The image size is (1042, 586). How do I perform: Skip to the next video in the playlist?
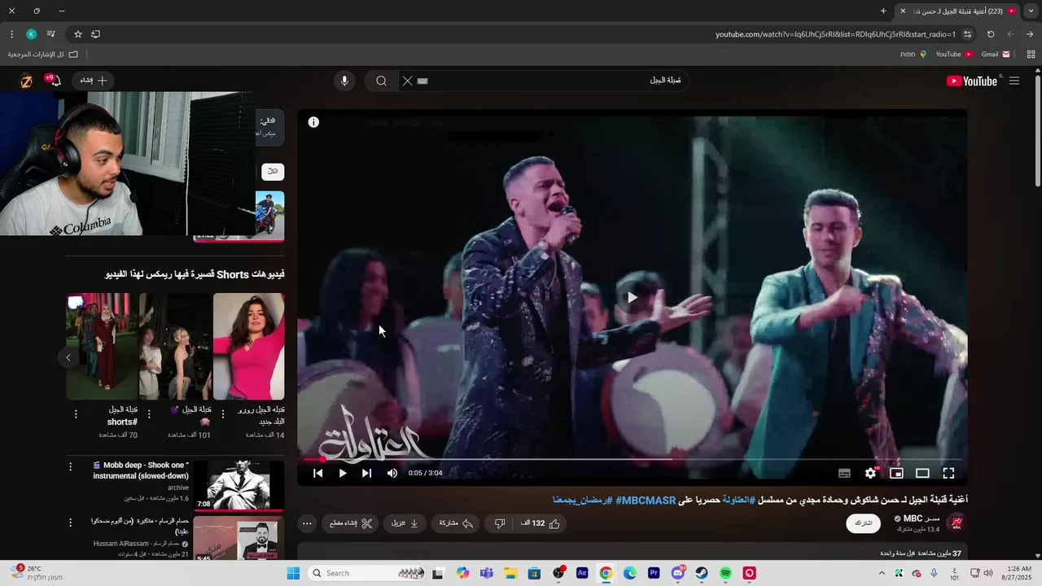367,473
